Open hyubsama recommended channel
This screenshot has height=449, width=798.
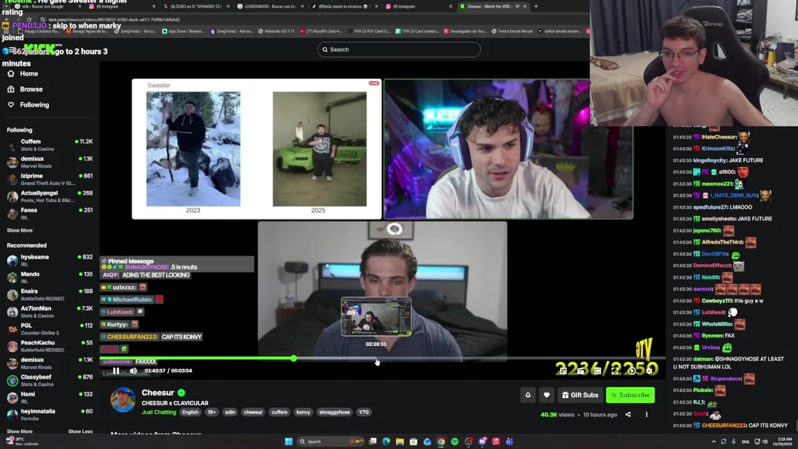pyautogui.click(x=50, y=260)
